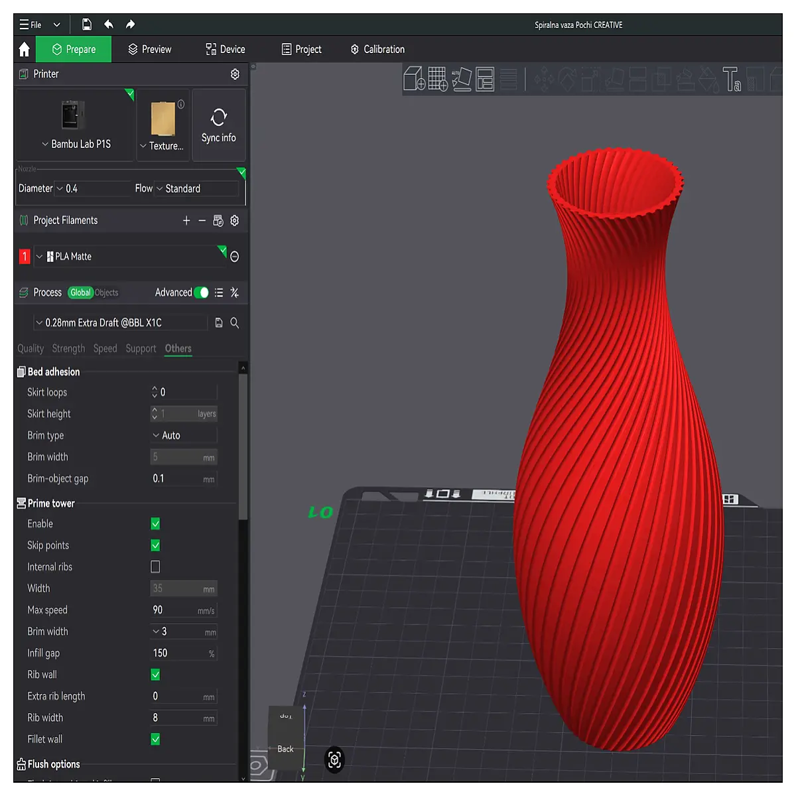Uncheck Prime tower Enable checkbox
Screen dimensions: 796x796
coord(155,524)
